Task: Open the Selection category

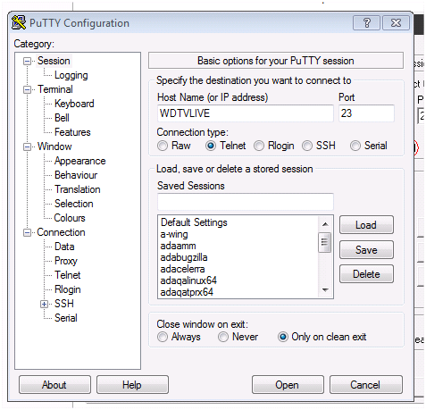Action: point(74,204)
